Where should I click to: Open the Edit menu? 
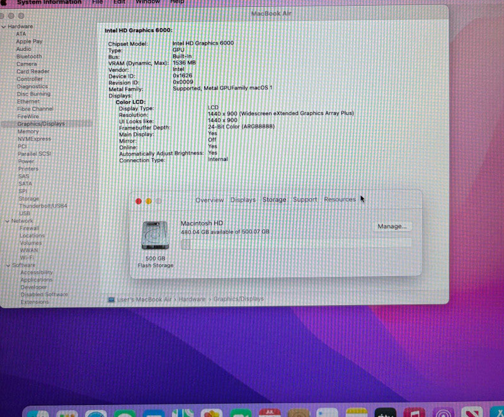pos(119,2)
